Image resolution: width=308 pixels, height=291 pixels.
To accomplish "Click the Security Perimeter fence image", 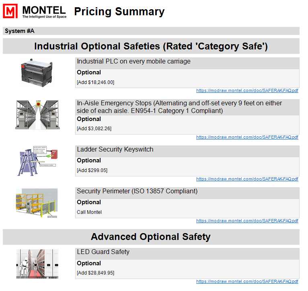I will (37, 203).
